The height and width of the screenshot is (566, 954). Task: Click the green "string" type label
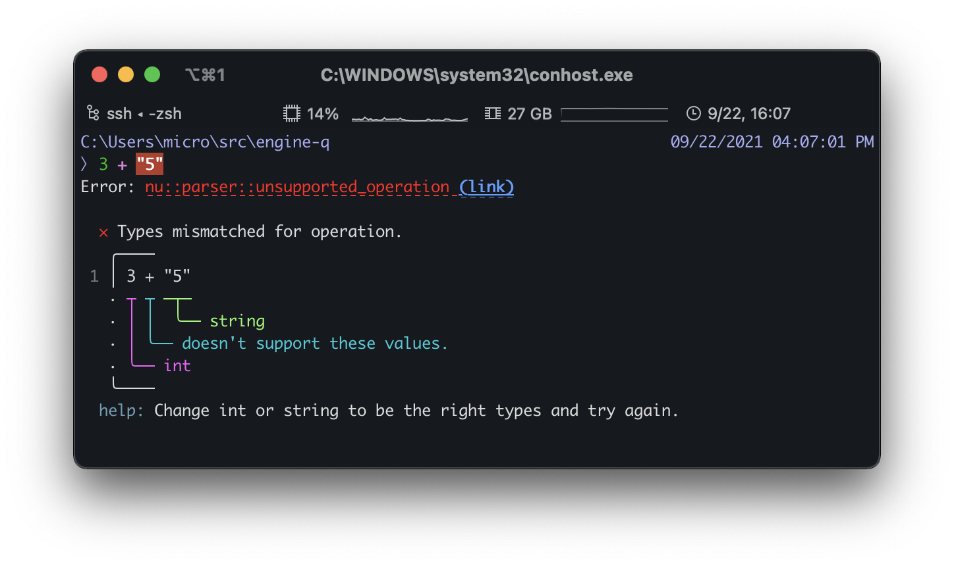point(237,321)
